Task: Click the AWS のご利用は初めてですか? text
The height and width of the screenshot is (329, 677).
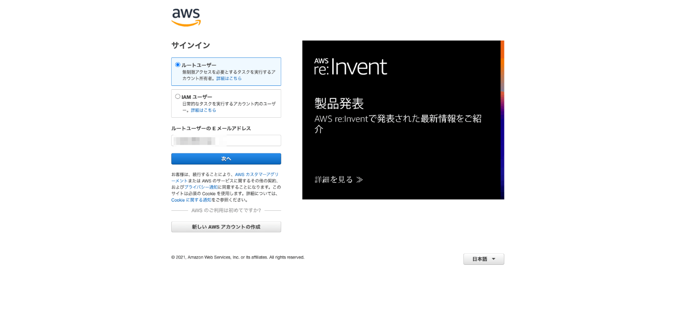Action: [x=226, y=210]
